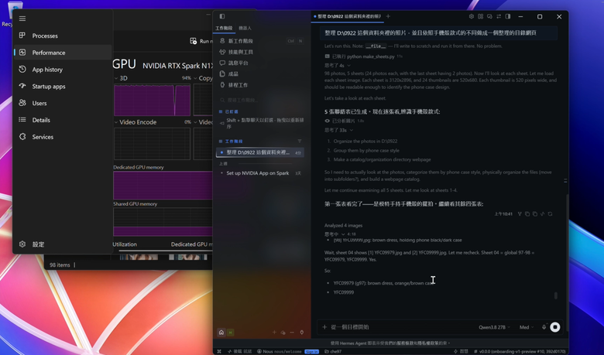The image size is (604, 355).
Task: Open 設定 in Task Manager sidebar
Action: click(x=63, y=244)
